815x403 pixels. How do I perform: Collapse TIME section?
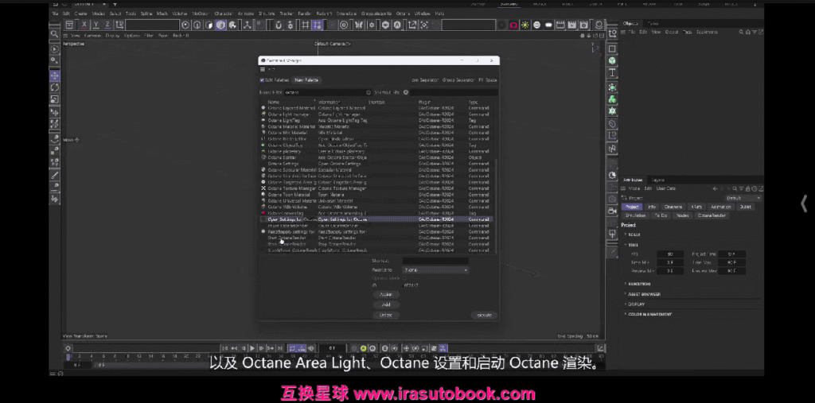633,245
